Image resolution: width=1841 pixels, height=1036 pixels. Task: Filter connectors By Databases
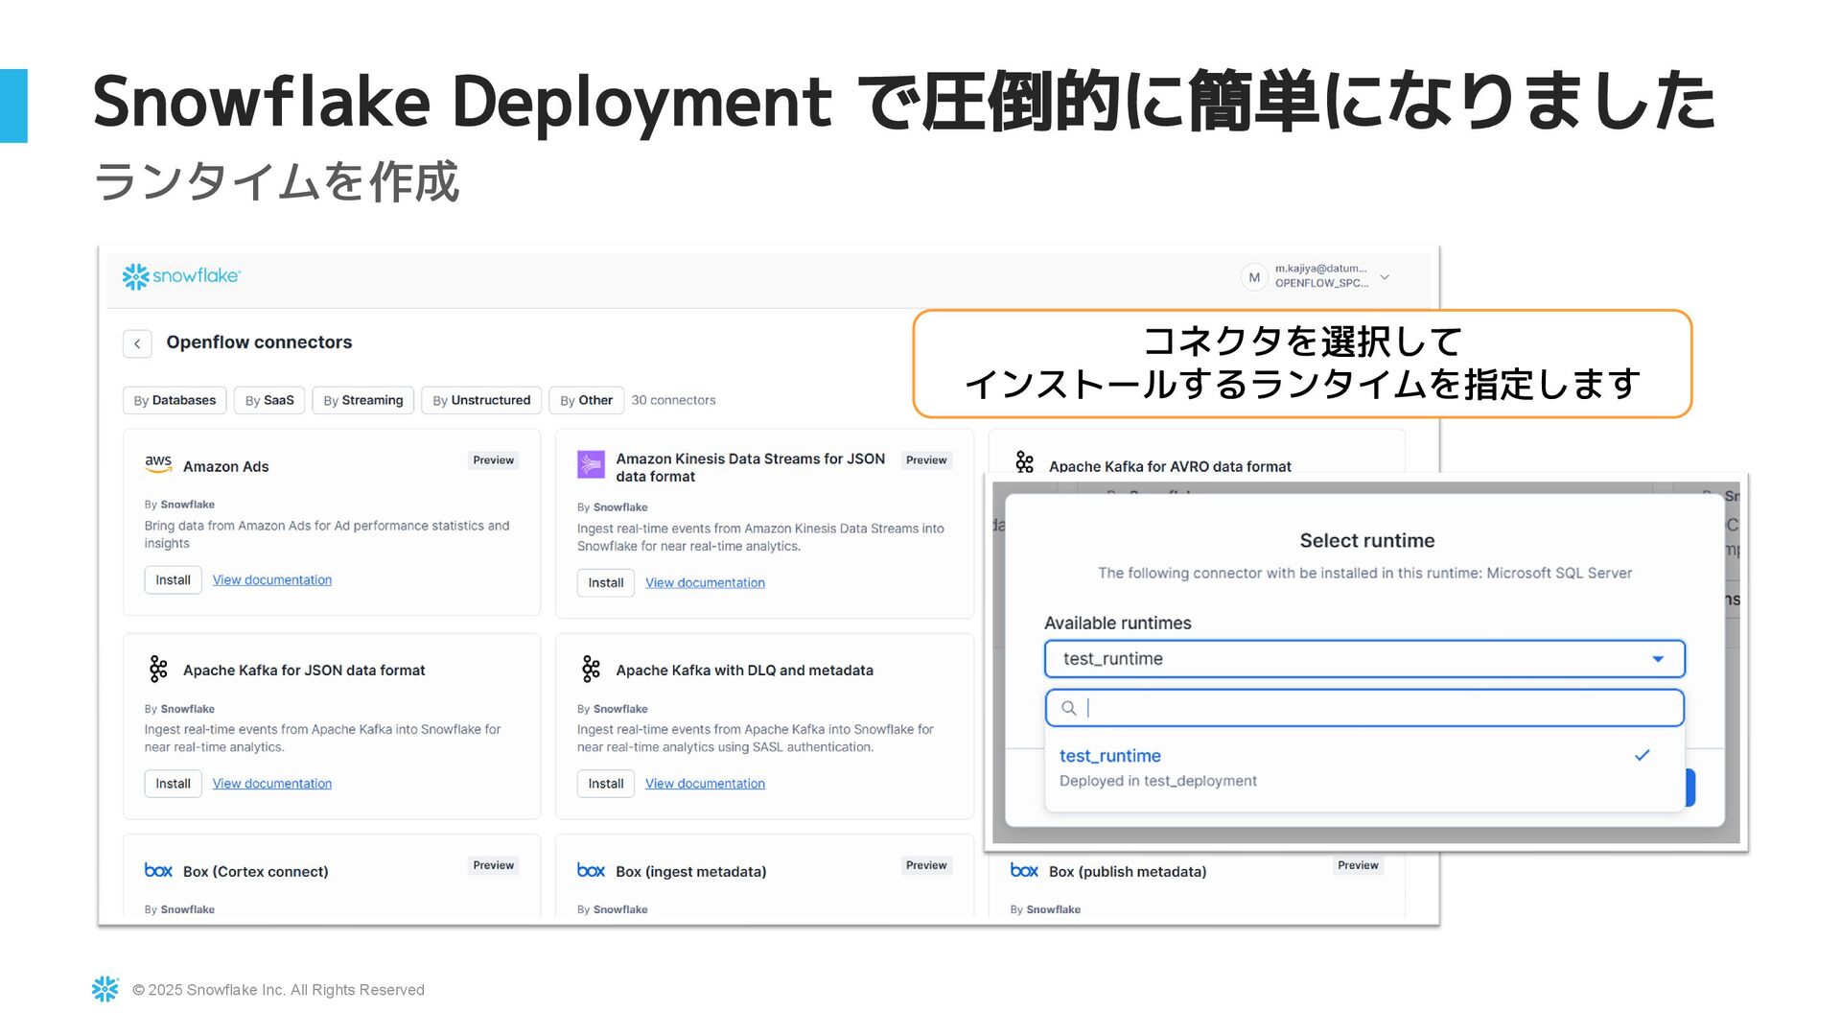point(175,400)
